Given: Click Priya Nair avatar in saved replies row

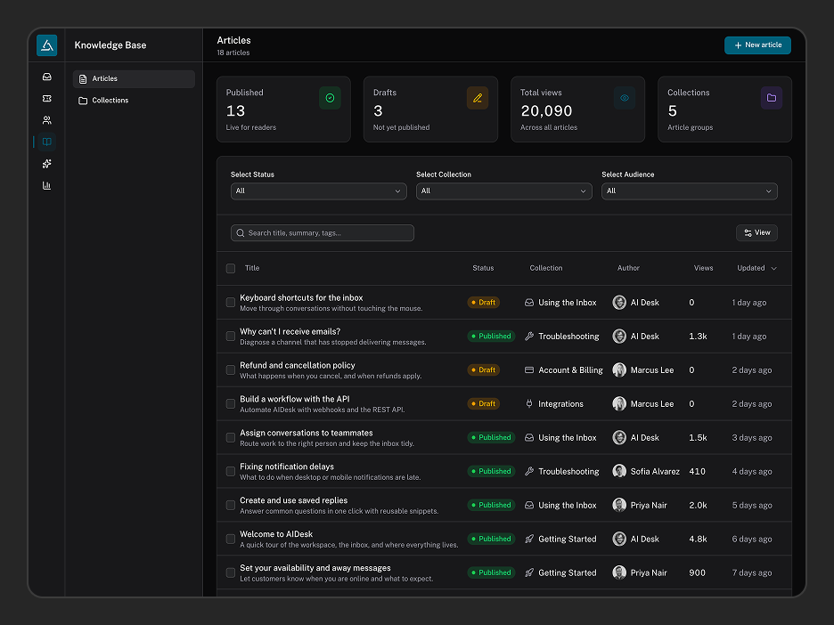Looking at the screenshot, I should (619, 505).
